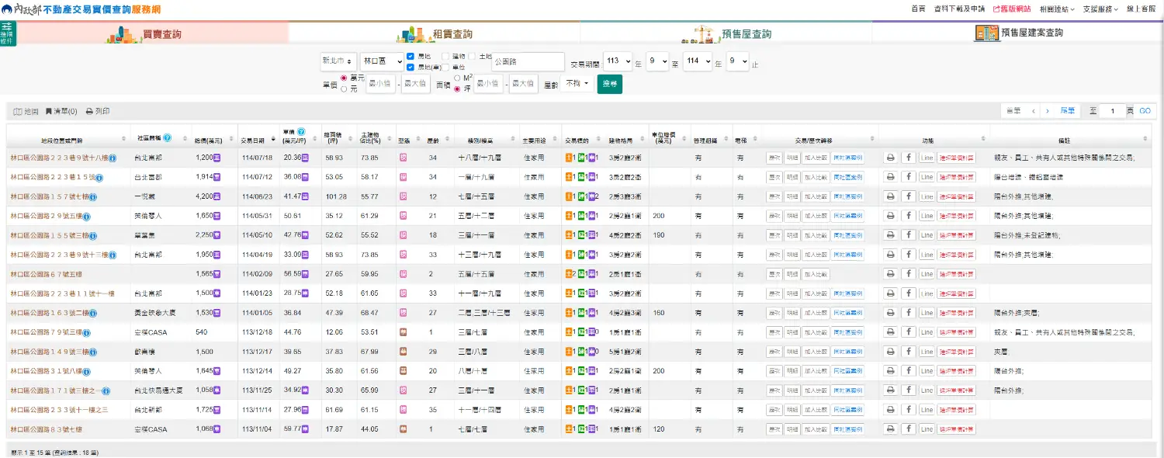This screenshot has width=1164, height=458.
Task: Check the 土地 checkbox
Action: [473, 56]
